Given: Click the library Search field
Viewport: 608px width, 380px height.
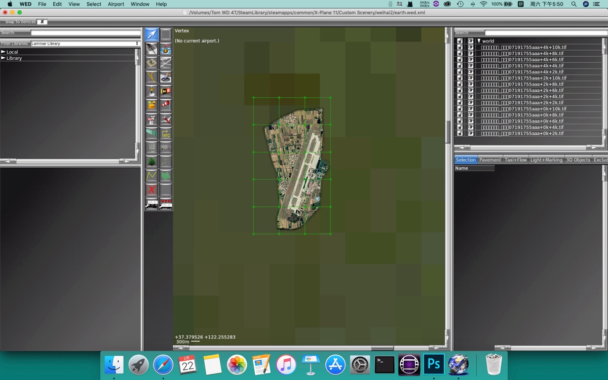Looking at the screenshot, I should (x=85, y=33).
